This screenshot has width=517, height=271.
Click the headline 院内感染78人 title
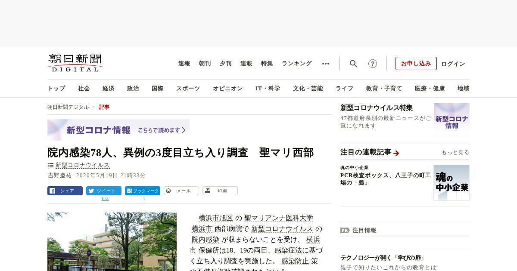click(x=181, y=153)
